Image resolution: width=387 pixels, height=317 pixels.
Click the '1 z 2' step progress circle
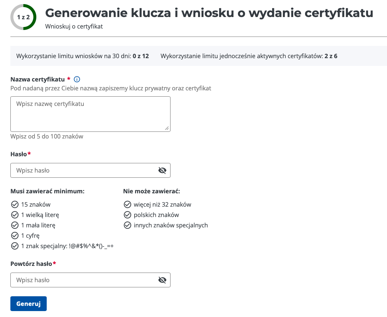tap(23, 17)
